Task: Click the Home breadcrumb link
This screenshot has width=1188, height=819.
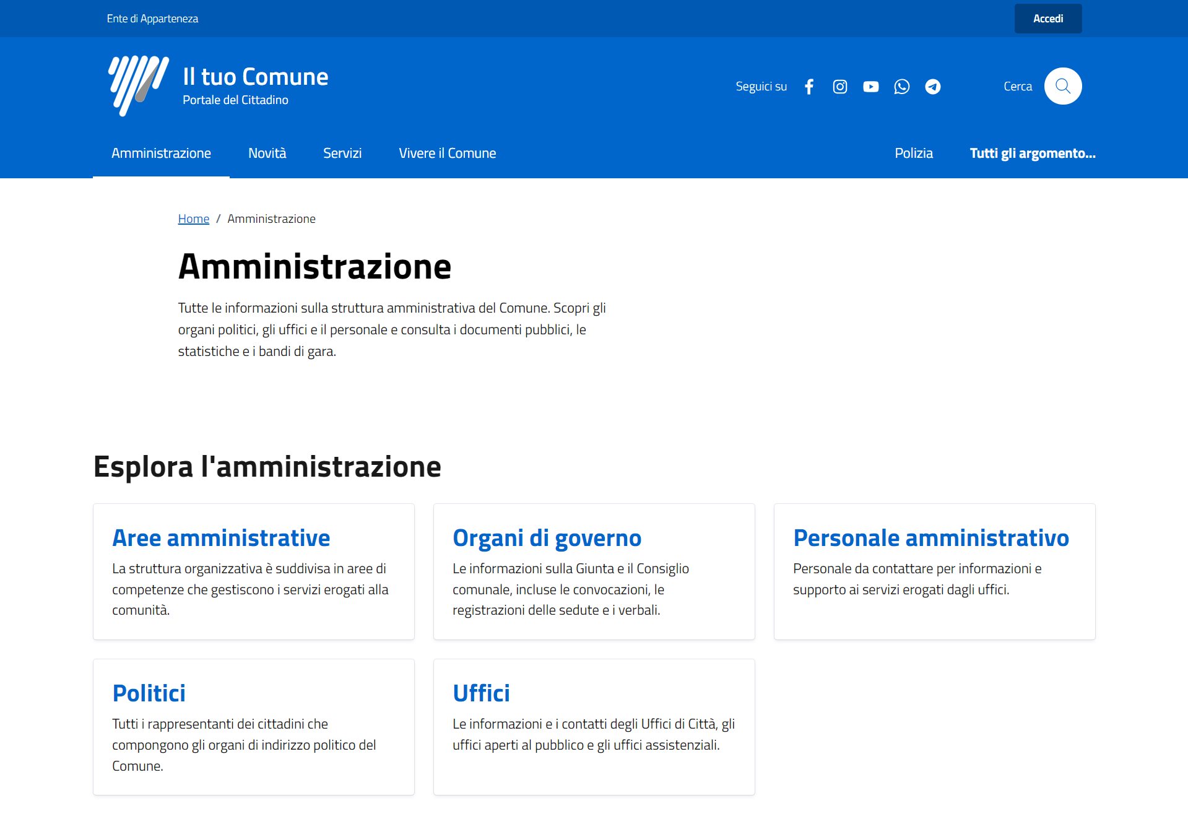Action: point(193,219)
